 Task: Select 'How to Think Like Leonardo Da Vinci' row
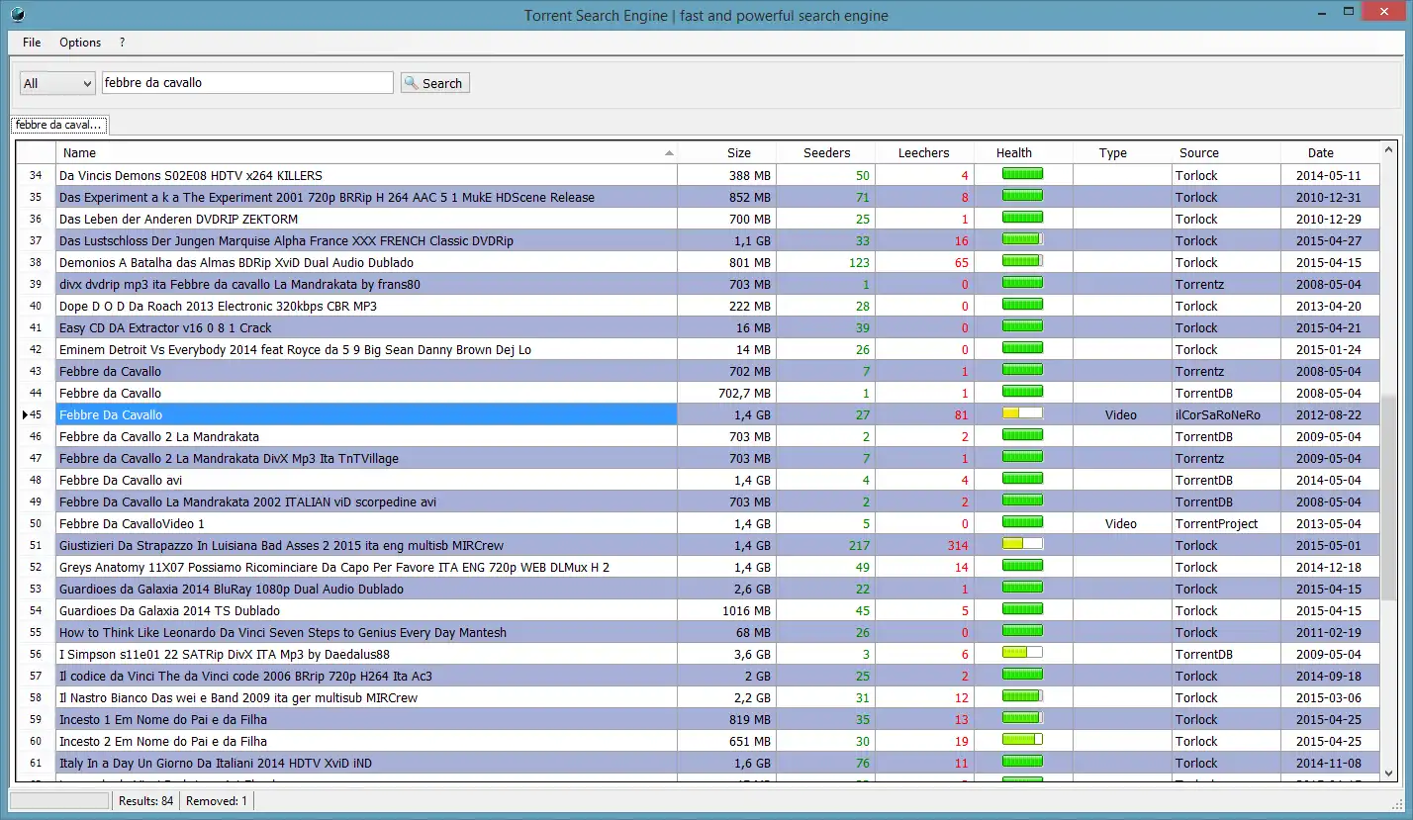click(699, 632)
